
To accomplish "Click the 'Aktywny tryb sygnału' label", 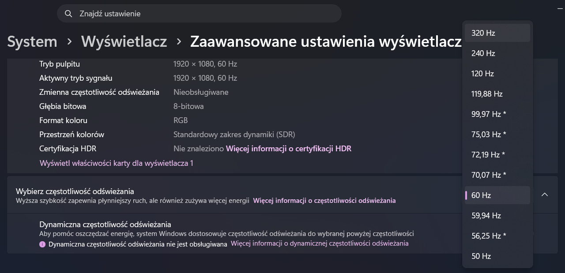I will 76,78.
